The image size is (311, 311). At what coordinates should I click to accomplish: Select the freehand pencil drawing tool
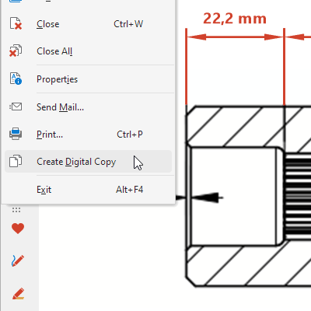[18, 261]
